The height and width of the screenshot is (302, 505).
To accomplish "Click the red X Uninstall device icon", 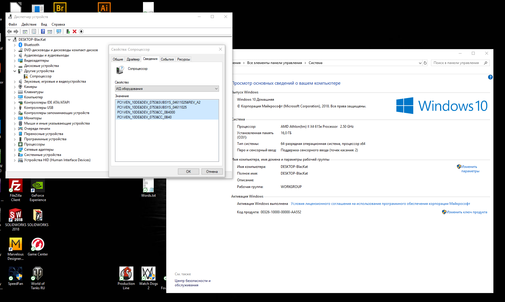I will [x=75, y=31].
